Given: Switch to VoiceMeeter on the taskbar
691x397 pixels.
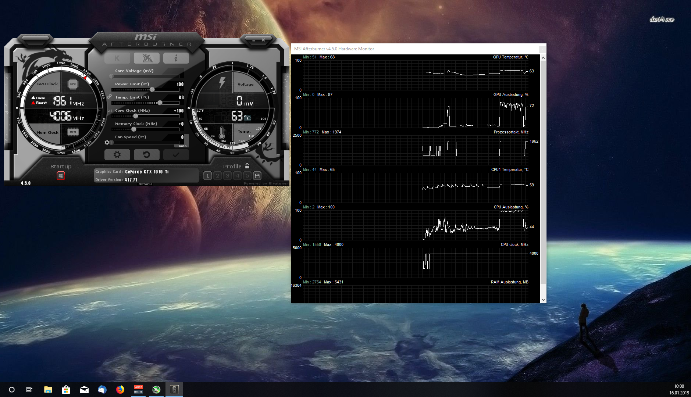Looking at the screenshot, I should (138, 390).
